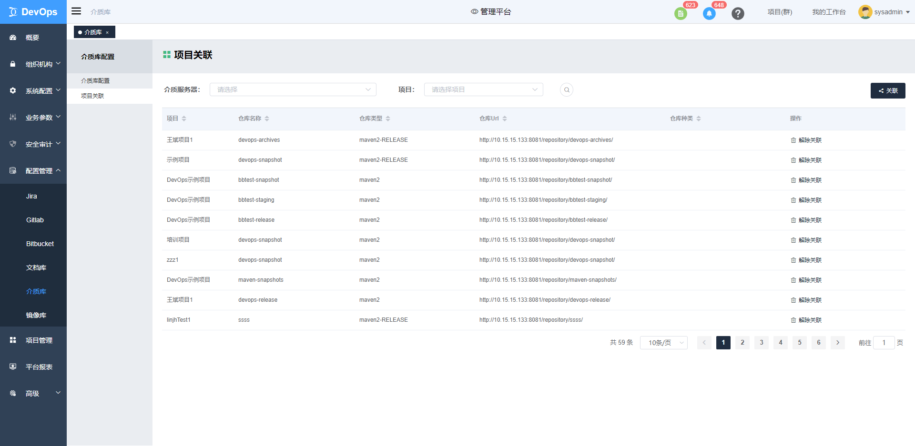Select Gitlab in sidebar submenu
The width and height of the screenshot is (915, 446).
pyautogui.click(x=33, y=220)
